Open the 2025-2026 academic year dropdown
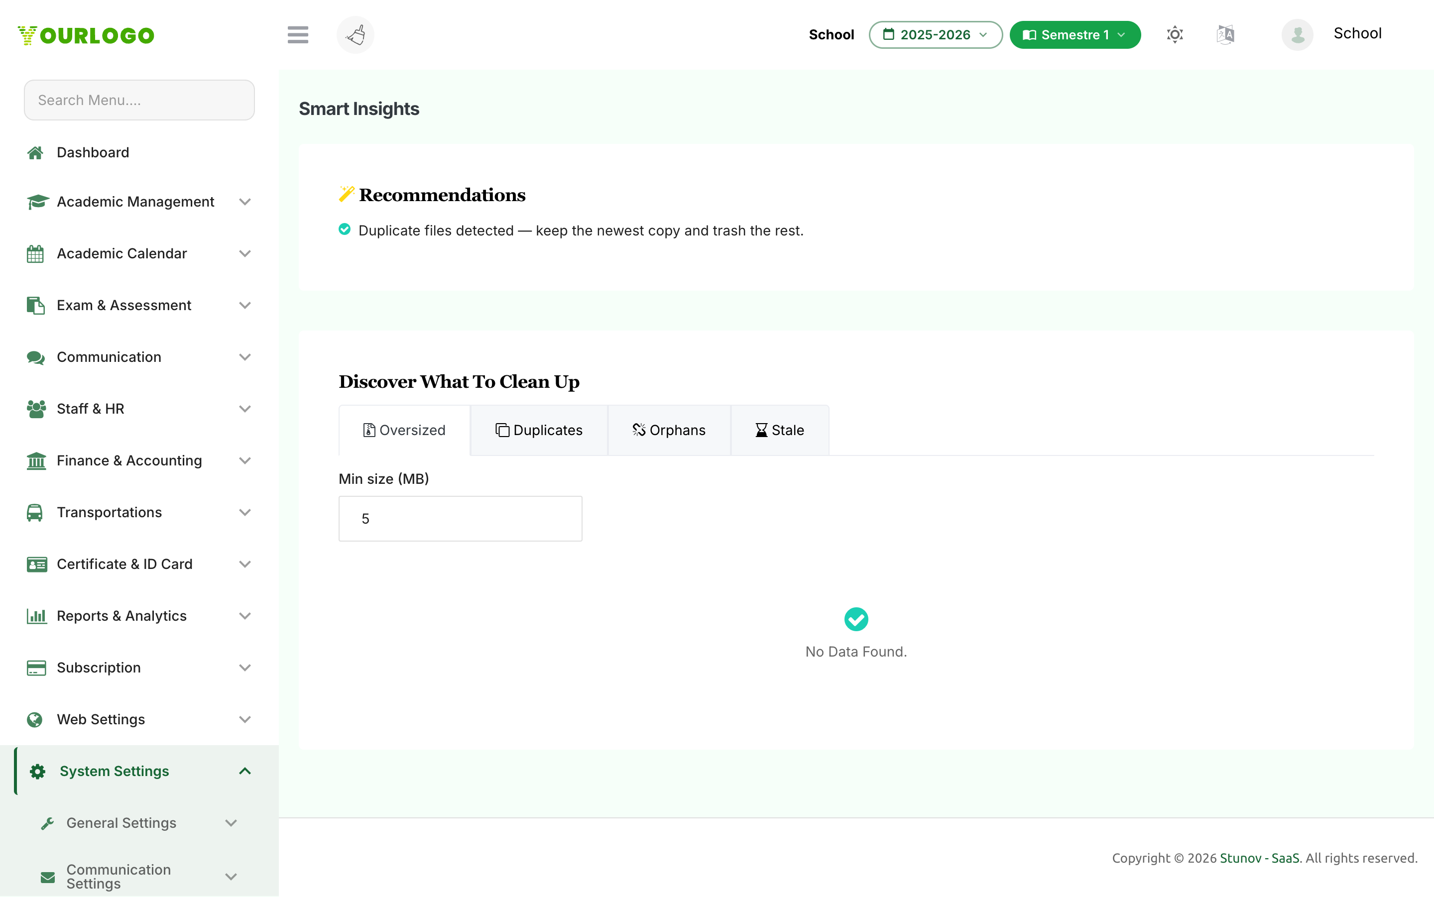This screenshot has width=1434, height=897. pos(936,34)
